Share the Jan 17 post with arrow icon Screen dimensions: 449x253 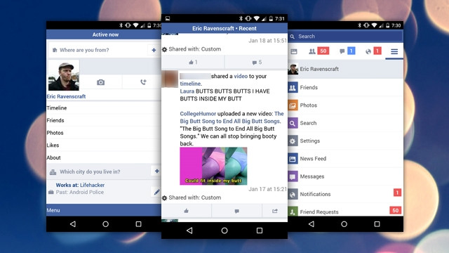click(x=275, y=211)
